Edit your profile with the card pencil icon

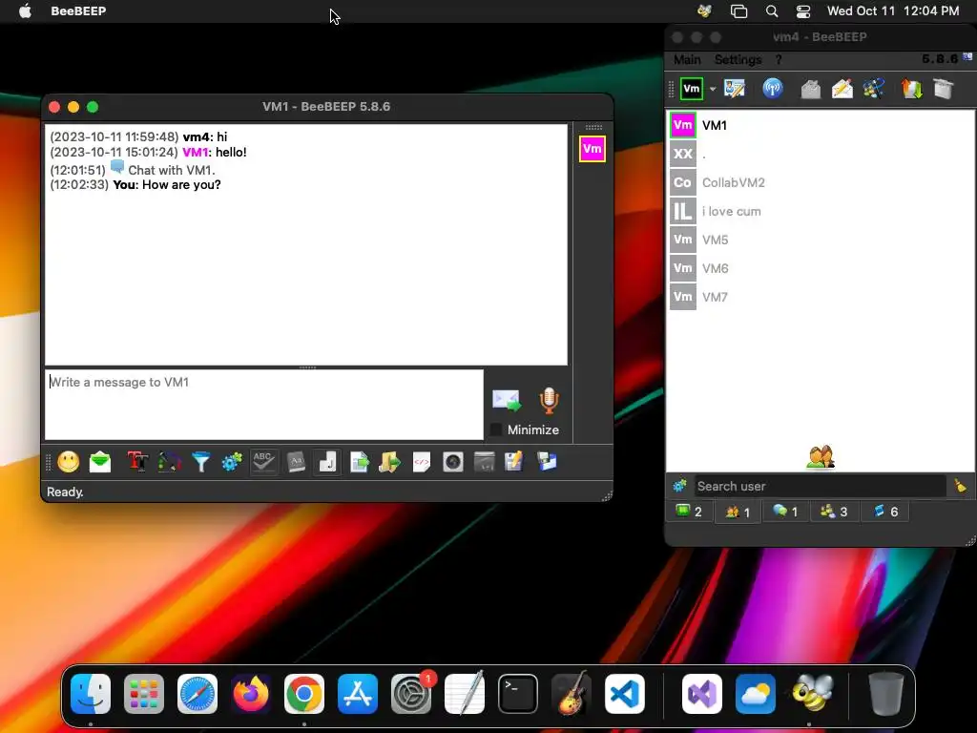pyautogui.click(x=735, y=89)
